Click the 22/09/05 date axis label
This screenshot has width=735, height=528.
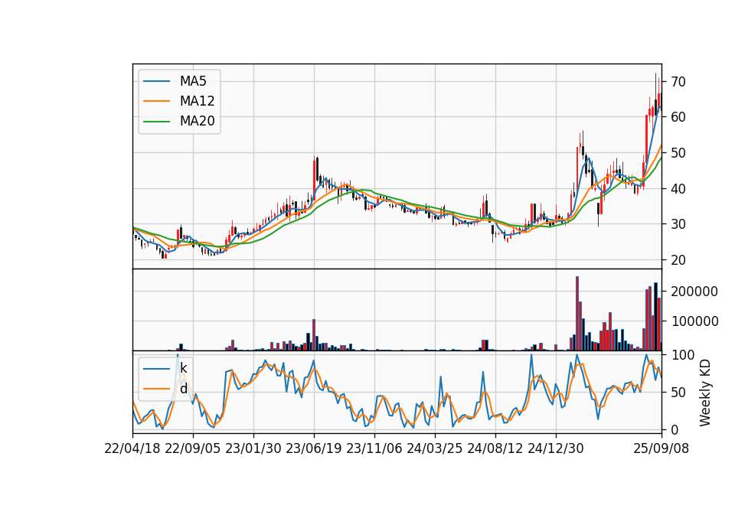193,448
